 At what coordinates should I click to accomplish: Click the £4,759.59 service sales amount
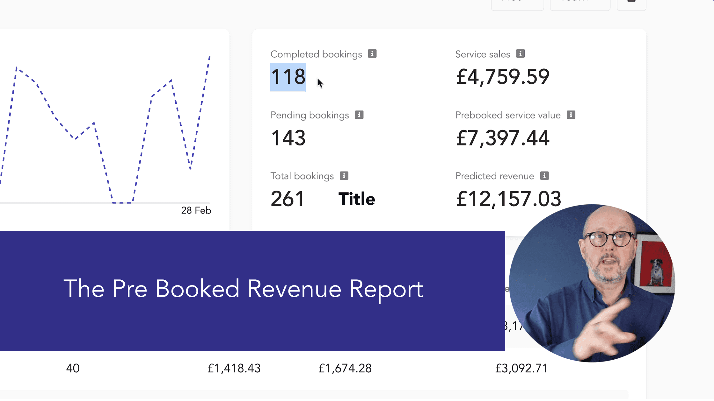pos(502,77)
